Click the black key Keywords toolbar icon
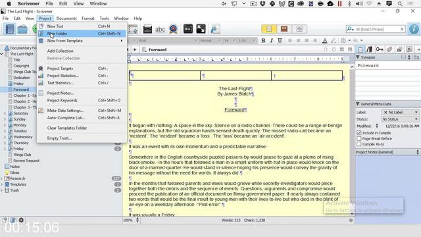The image size is (421, 237). (188, 29)
